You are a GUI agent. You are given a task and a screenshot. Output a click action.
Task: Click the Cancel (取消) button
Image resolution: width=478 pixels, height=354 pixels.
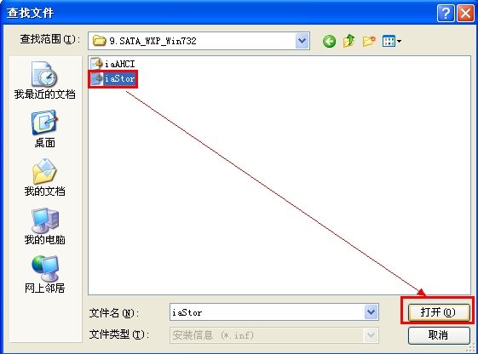coord(438,335)
